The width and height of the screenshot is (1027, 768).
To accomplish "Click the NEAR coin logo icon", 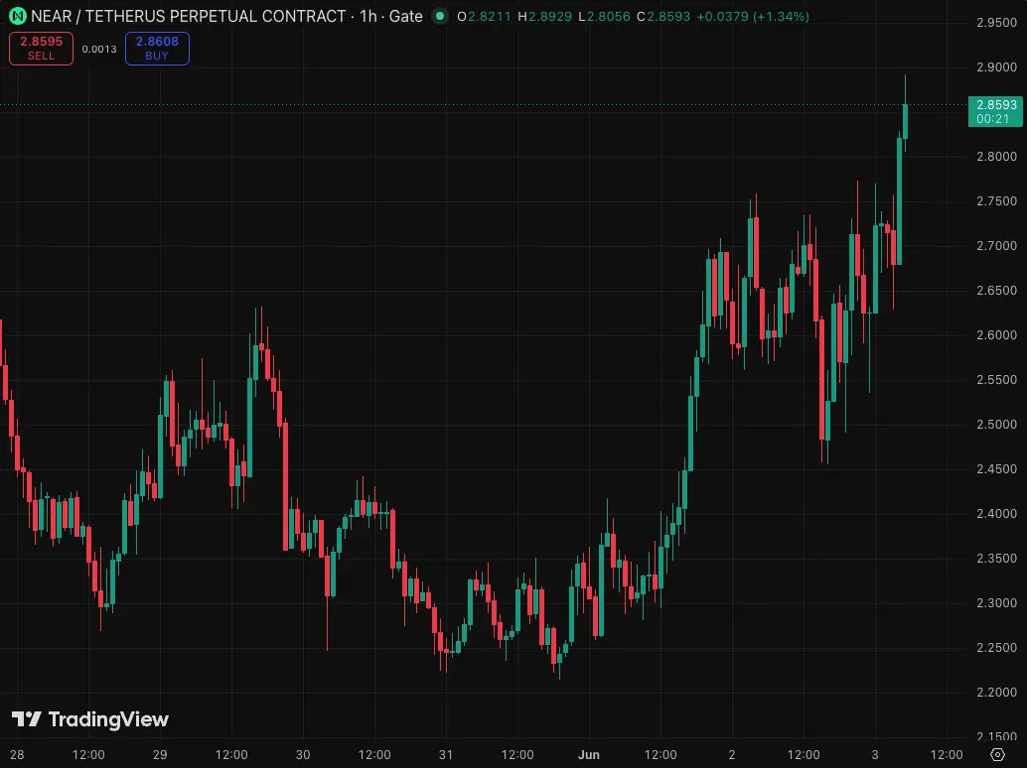I will (17, 16).
